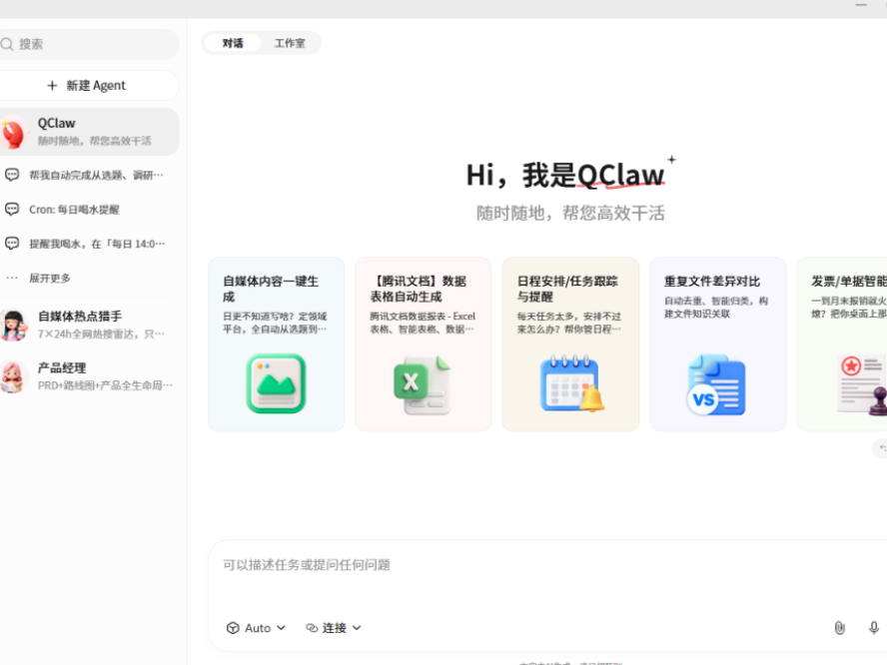The height and width of the screenshot is (665, 887).
Task: Click the cube icon beside Auto
Action: (x=233, y=628)
